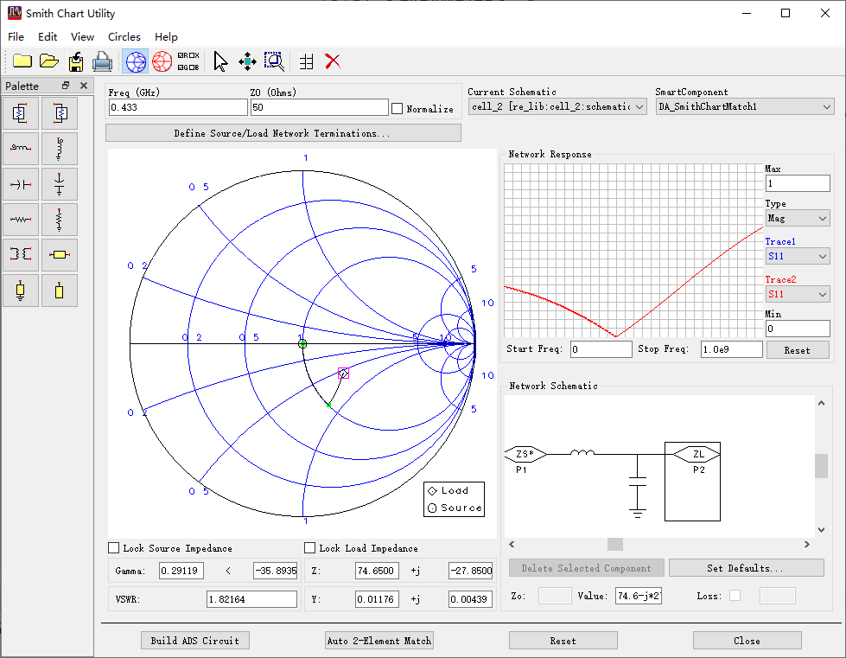Select the shunt capacitor palette icon

(x=60, y=184)
